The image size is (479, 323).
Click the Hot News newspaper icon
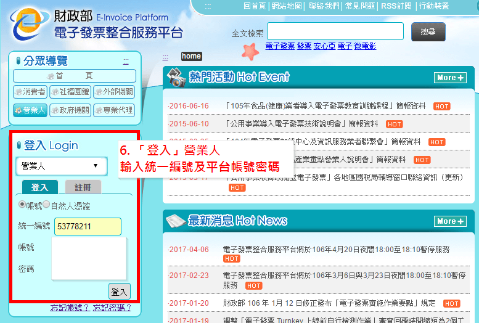pyautogui.click(x=175, y=221)
